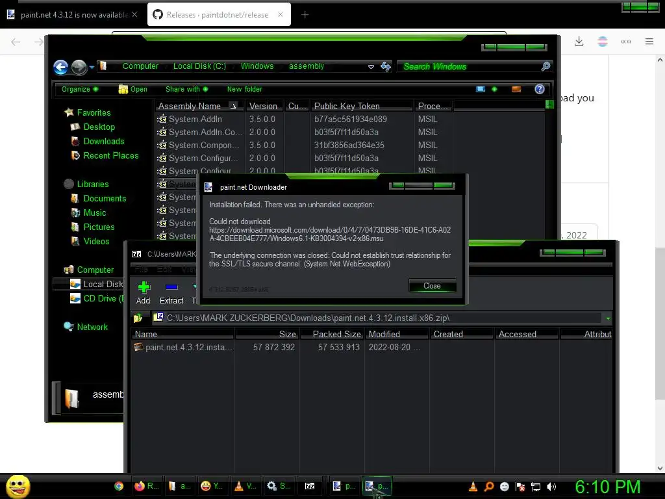Select the System.Configur... 2.0.0.0 row under System.Compon...
Screen dimensions: 665x499
tap(305, 159)
